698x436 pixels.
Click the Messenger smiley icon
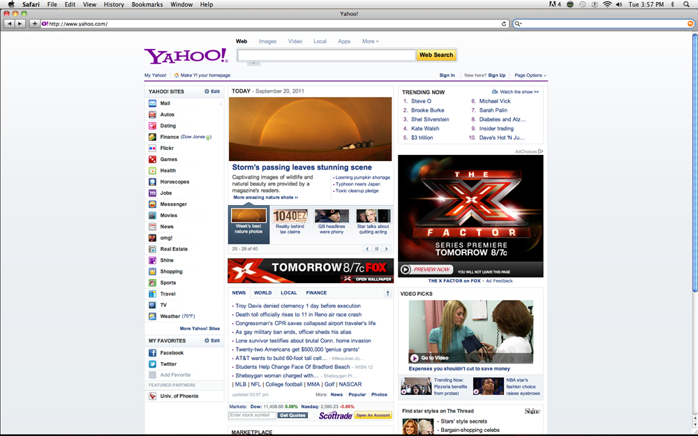[152, 204]
